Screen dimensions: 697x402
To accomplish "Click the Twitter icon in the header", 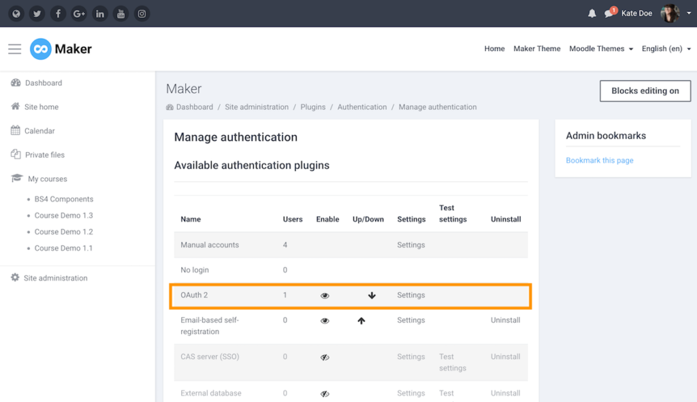I will [x=37, y=13].
